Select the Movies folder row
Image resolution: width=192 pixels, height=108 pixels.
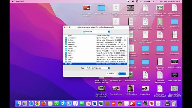tap(95, 53)
